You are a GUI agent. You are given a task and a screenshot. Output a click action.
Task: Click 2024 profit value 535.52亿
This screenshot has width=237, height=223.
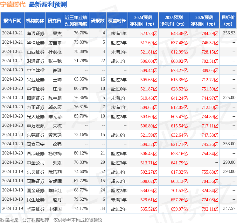(149, 209)
